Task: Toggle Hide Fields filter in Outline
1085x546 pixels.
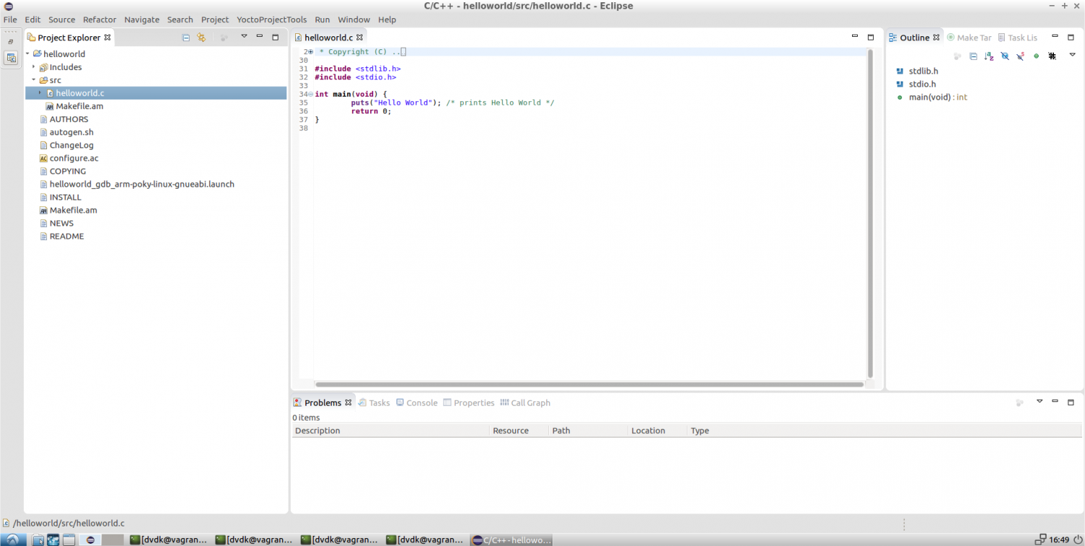Action: tap(1005, 56)
